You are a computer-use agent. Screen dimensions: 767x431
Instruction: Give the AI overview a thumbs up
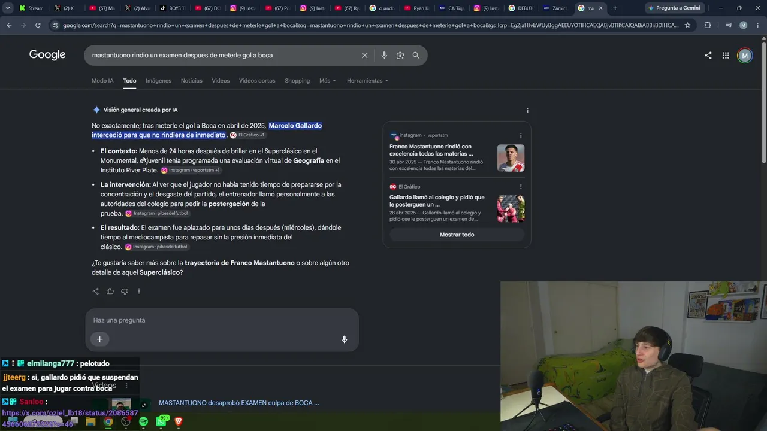pos(110,291)
